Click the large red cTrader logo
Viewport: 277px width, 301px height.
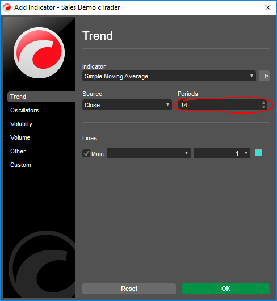click(39, 53)
